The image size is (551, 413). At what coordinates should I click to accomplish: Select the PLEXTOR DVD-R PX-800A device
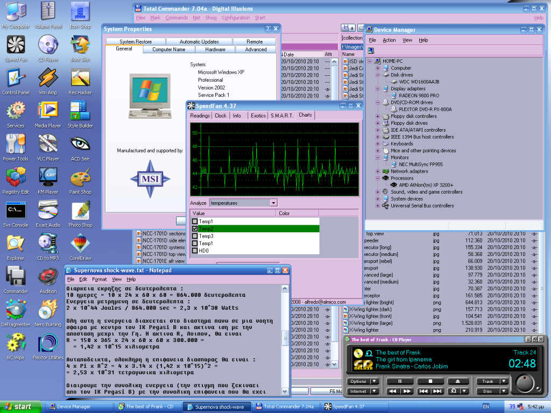(x=425, y=109)
